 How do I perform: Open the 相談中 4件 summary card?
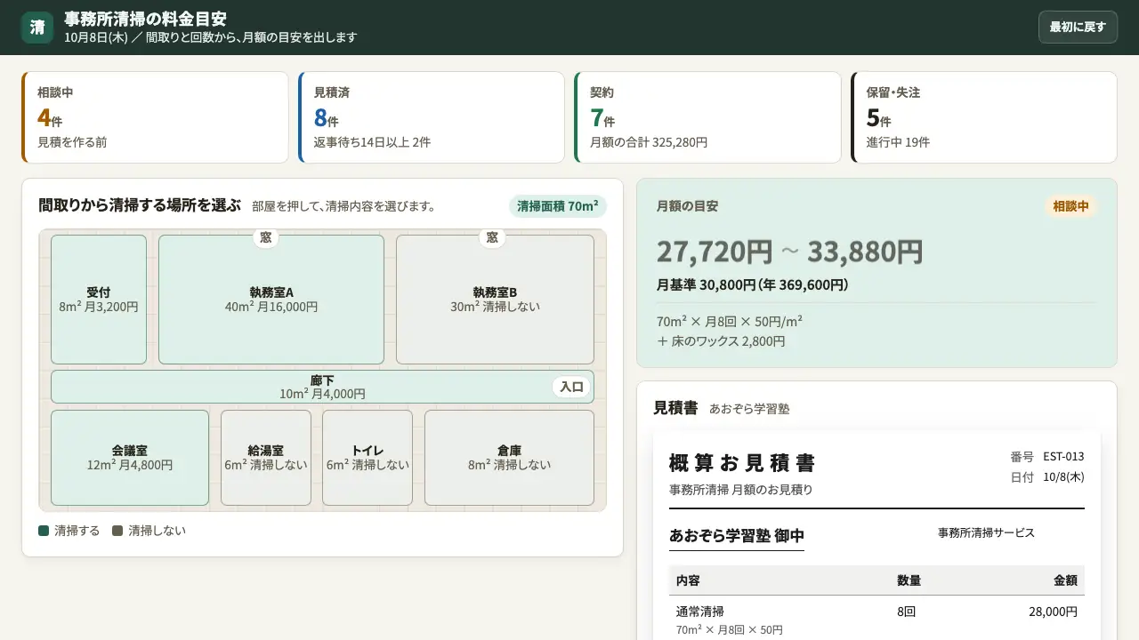(155, 117)
